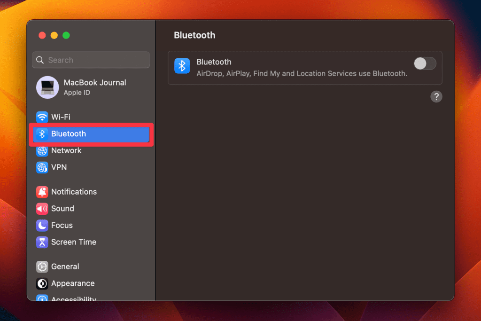Click the help question mark button
481x321 pixels.
(436, 97)
